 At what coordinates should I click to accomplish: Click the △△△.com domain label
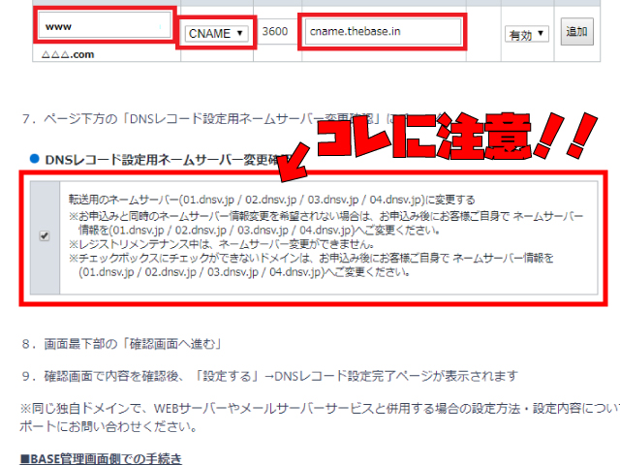click(69, 56)
